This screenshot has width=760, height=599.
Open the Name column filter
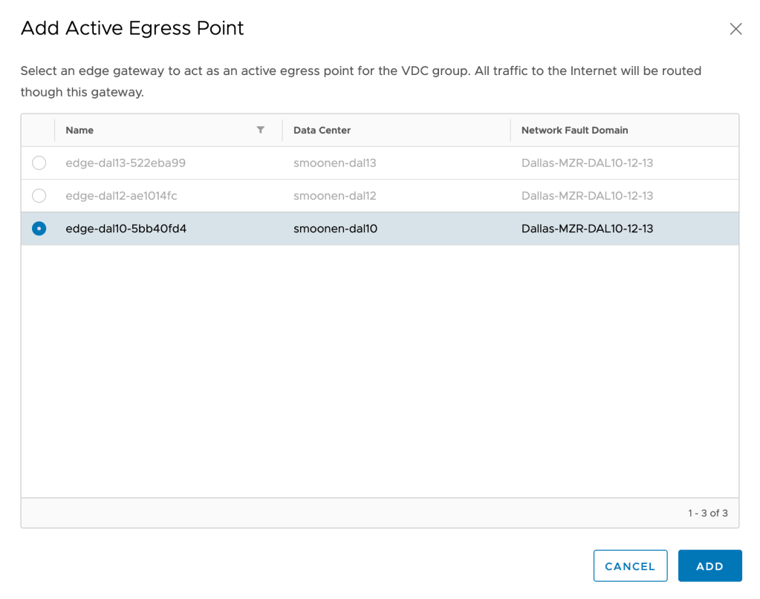pyautogui.click(x=260, y=130)
